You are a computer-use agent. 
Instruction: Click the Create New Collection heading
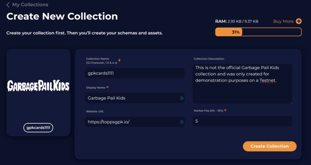point(62,16)
